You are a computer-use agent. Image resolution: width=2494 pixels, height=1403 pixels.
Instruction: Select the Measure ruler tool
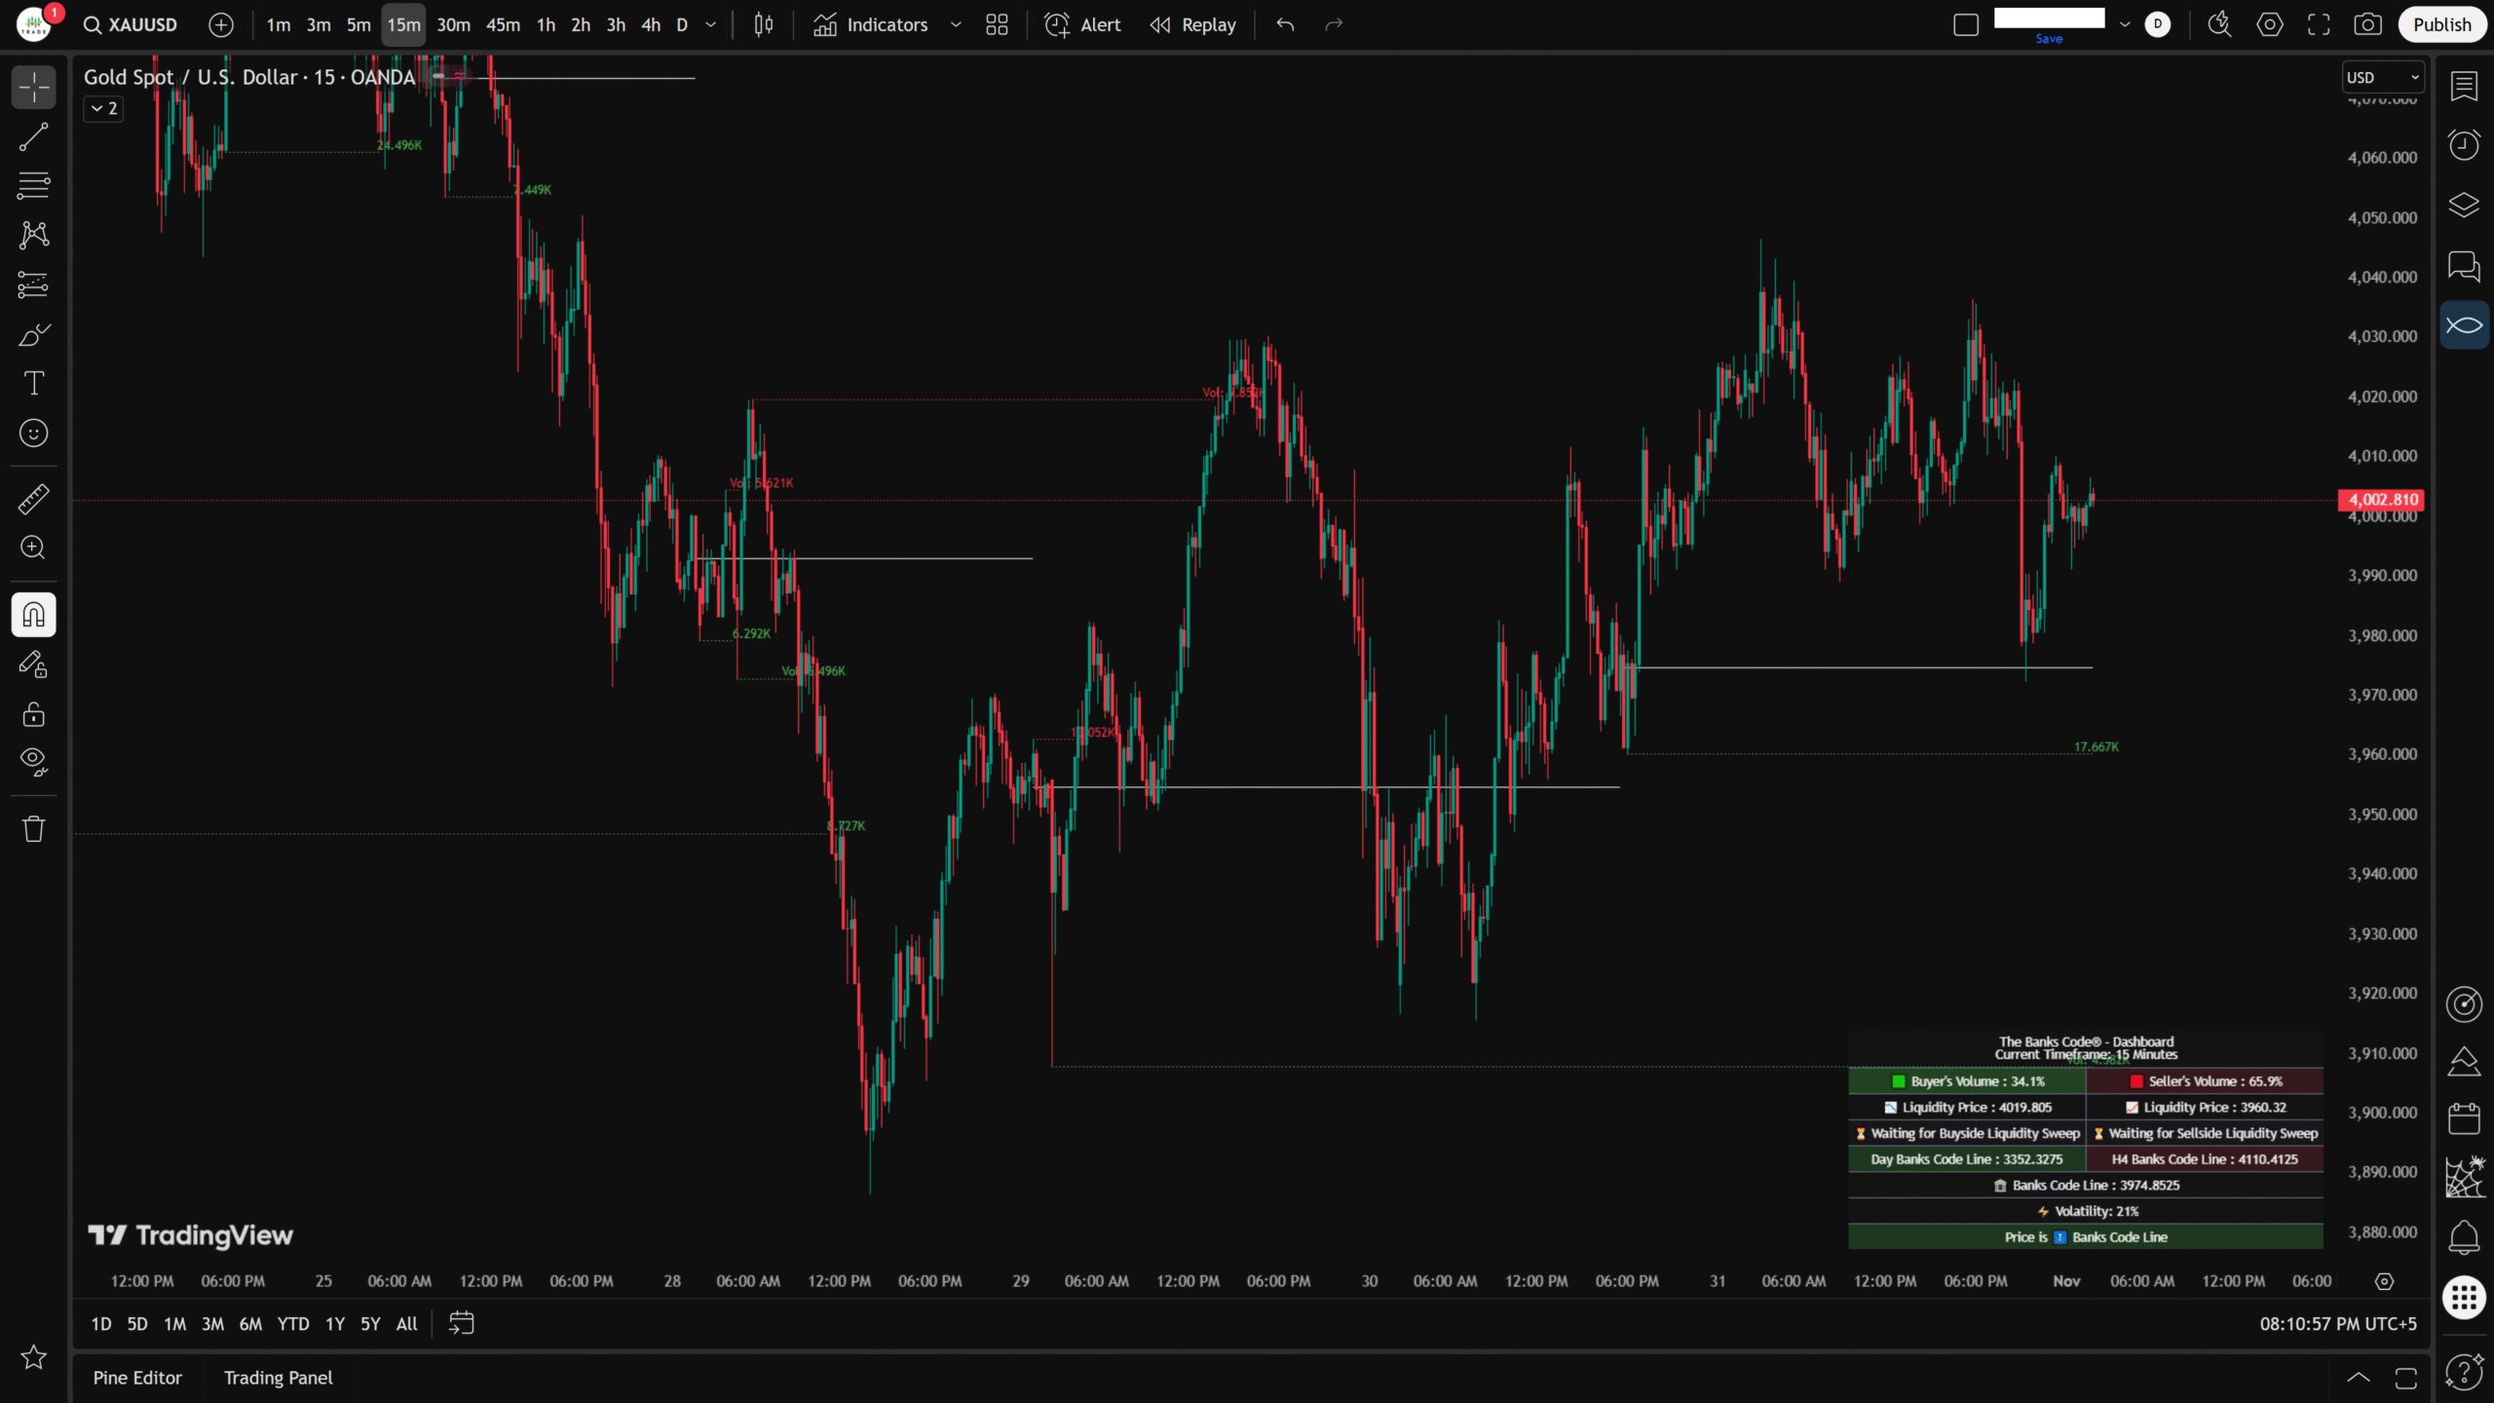pos(33,499)
